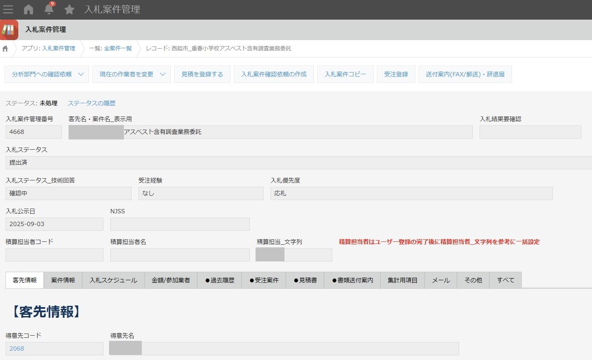Click the breadcrumb home icon
The width and height of the screenshot is (592, 360).
click(6, 49)
